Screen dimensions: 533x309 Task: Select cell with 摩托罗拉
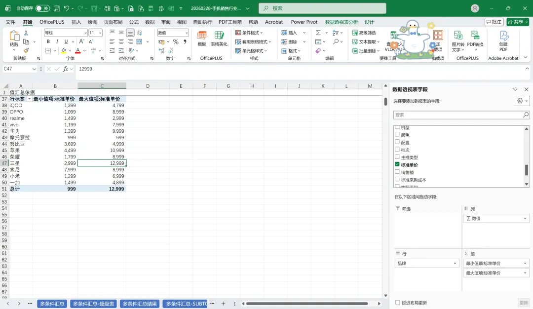(x=20, y=137)
